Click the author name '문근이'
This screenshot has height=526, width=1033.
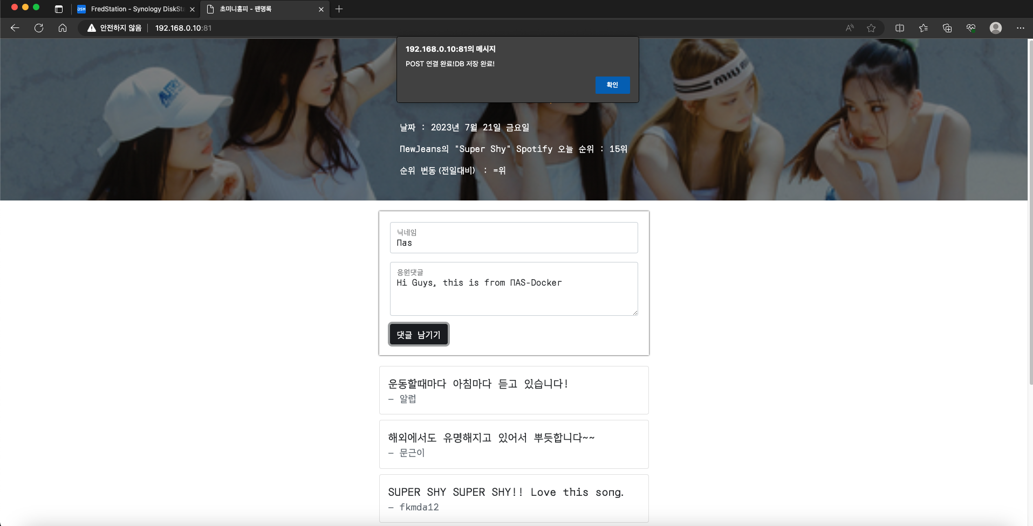coord(412,453)
